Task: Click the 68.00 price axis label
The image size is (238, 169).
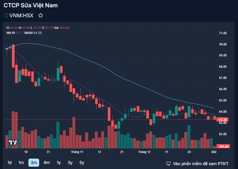Action: click(223, 67)
